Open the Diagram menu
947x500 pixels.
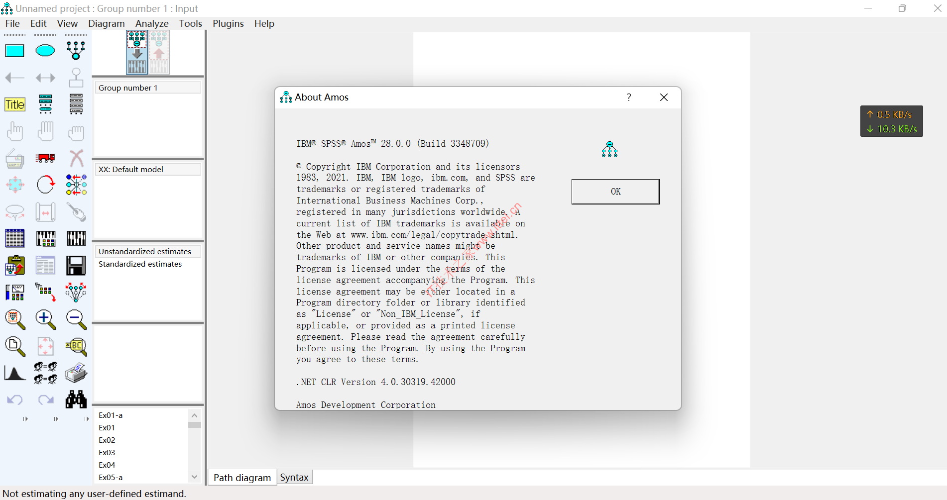[x=107, y=23]
